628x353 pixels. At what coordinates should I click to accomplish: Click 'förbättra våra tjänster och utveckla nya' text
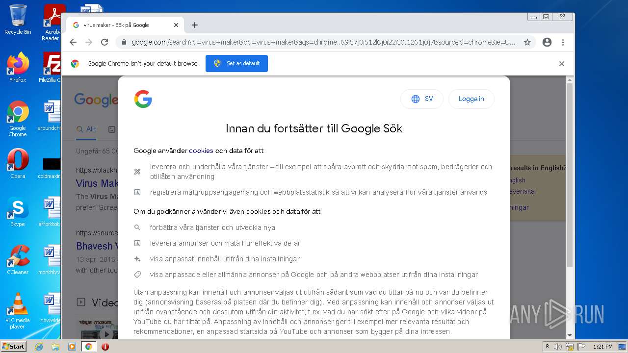[x=212, y=227]
